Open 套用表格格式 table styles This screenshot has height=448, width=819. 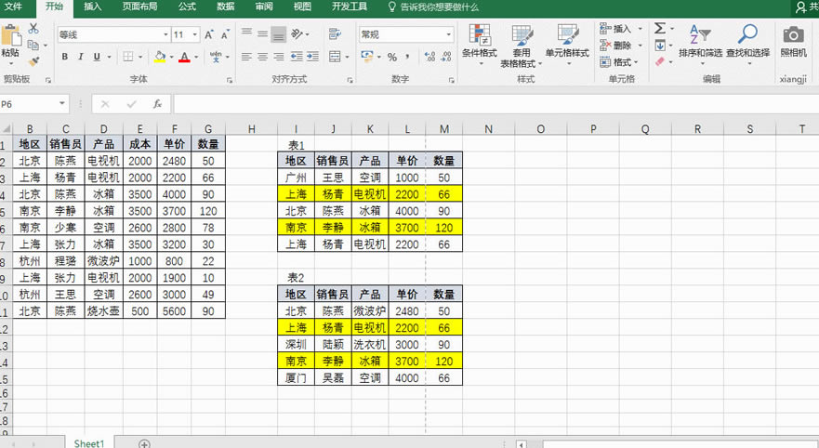[522, 46]
